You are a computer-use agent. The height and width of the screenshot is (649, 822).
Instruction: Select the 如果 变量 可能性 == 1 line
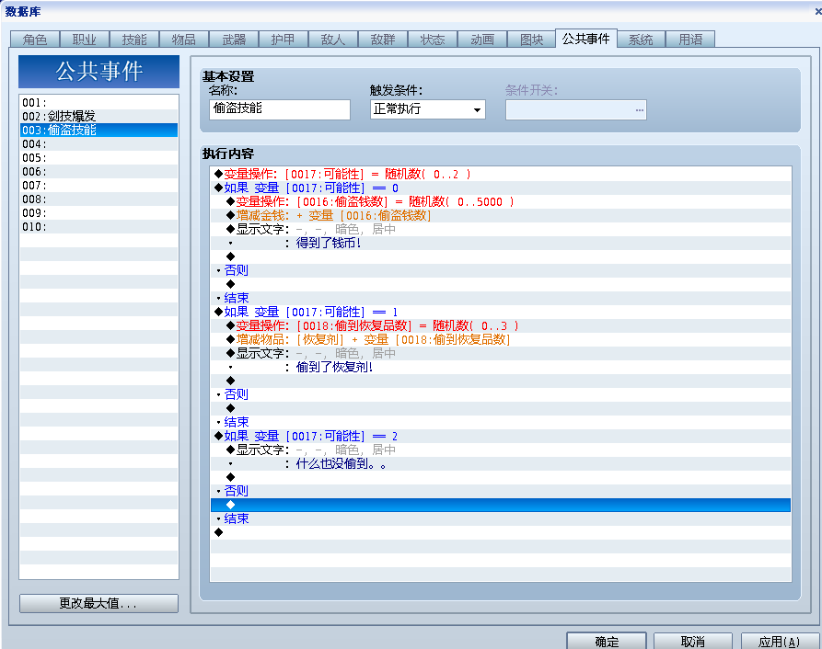point(500,312)
